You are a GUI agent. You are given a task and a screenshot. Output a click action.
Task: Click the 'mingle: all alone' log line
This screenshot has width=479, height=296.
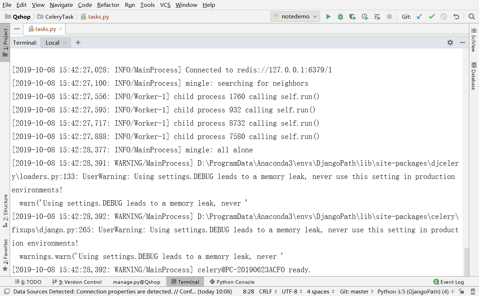pos(132,150)
